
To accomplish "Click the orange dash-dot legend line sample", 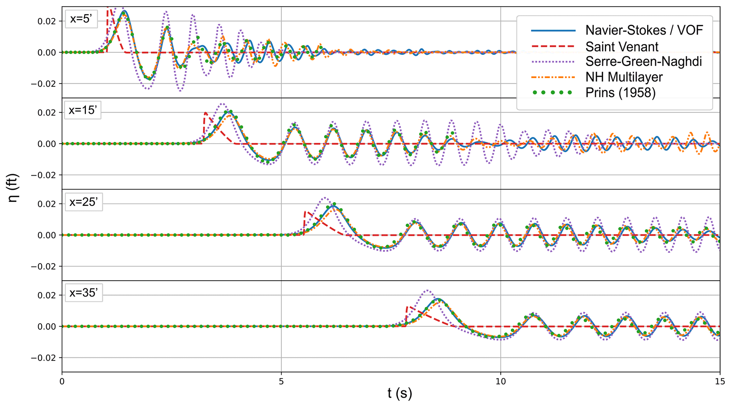I will click(x=553, y=77).
